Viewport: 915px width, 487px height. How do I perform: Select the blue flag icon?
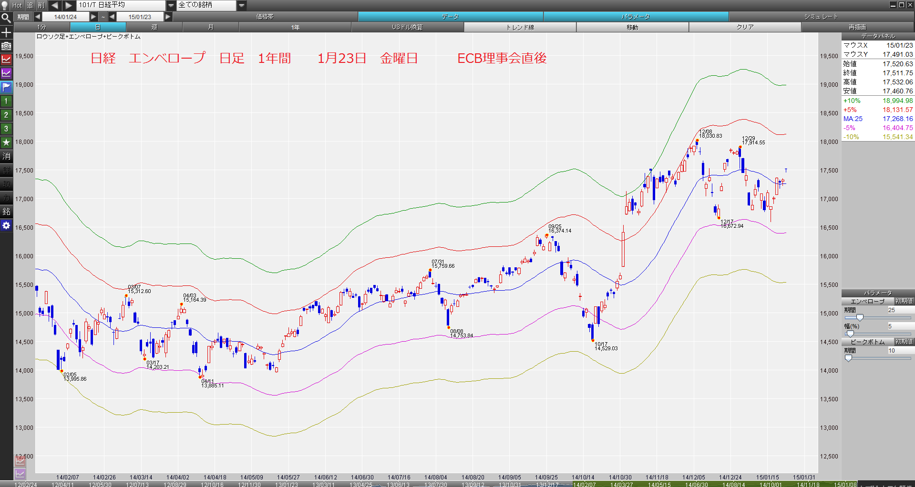6,87
